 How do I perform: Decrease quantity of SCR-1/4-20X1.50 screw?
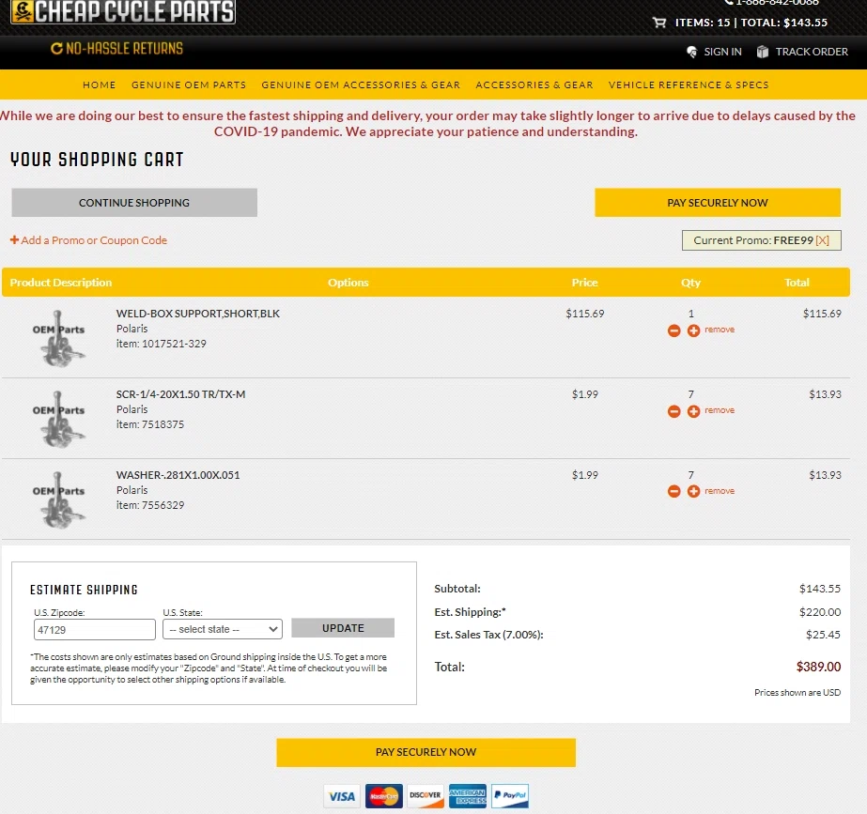pyautogui.click(x=674, y=411)
